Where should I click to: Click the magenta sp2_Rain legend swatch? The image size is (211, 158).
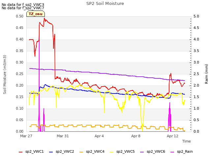(x=172, y=152)
